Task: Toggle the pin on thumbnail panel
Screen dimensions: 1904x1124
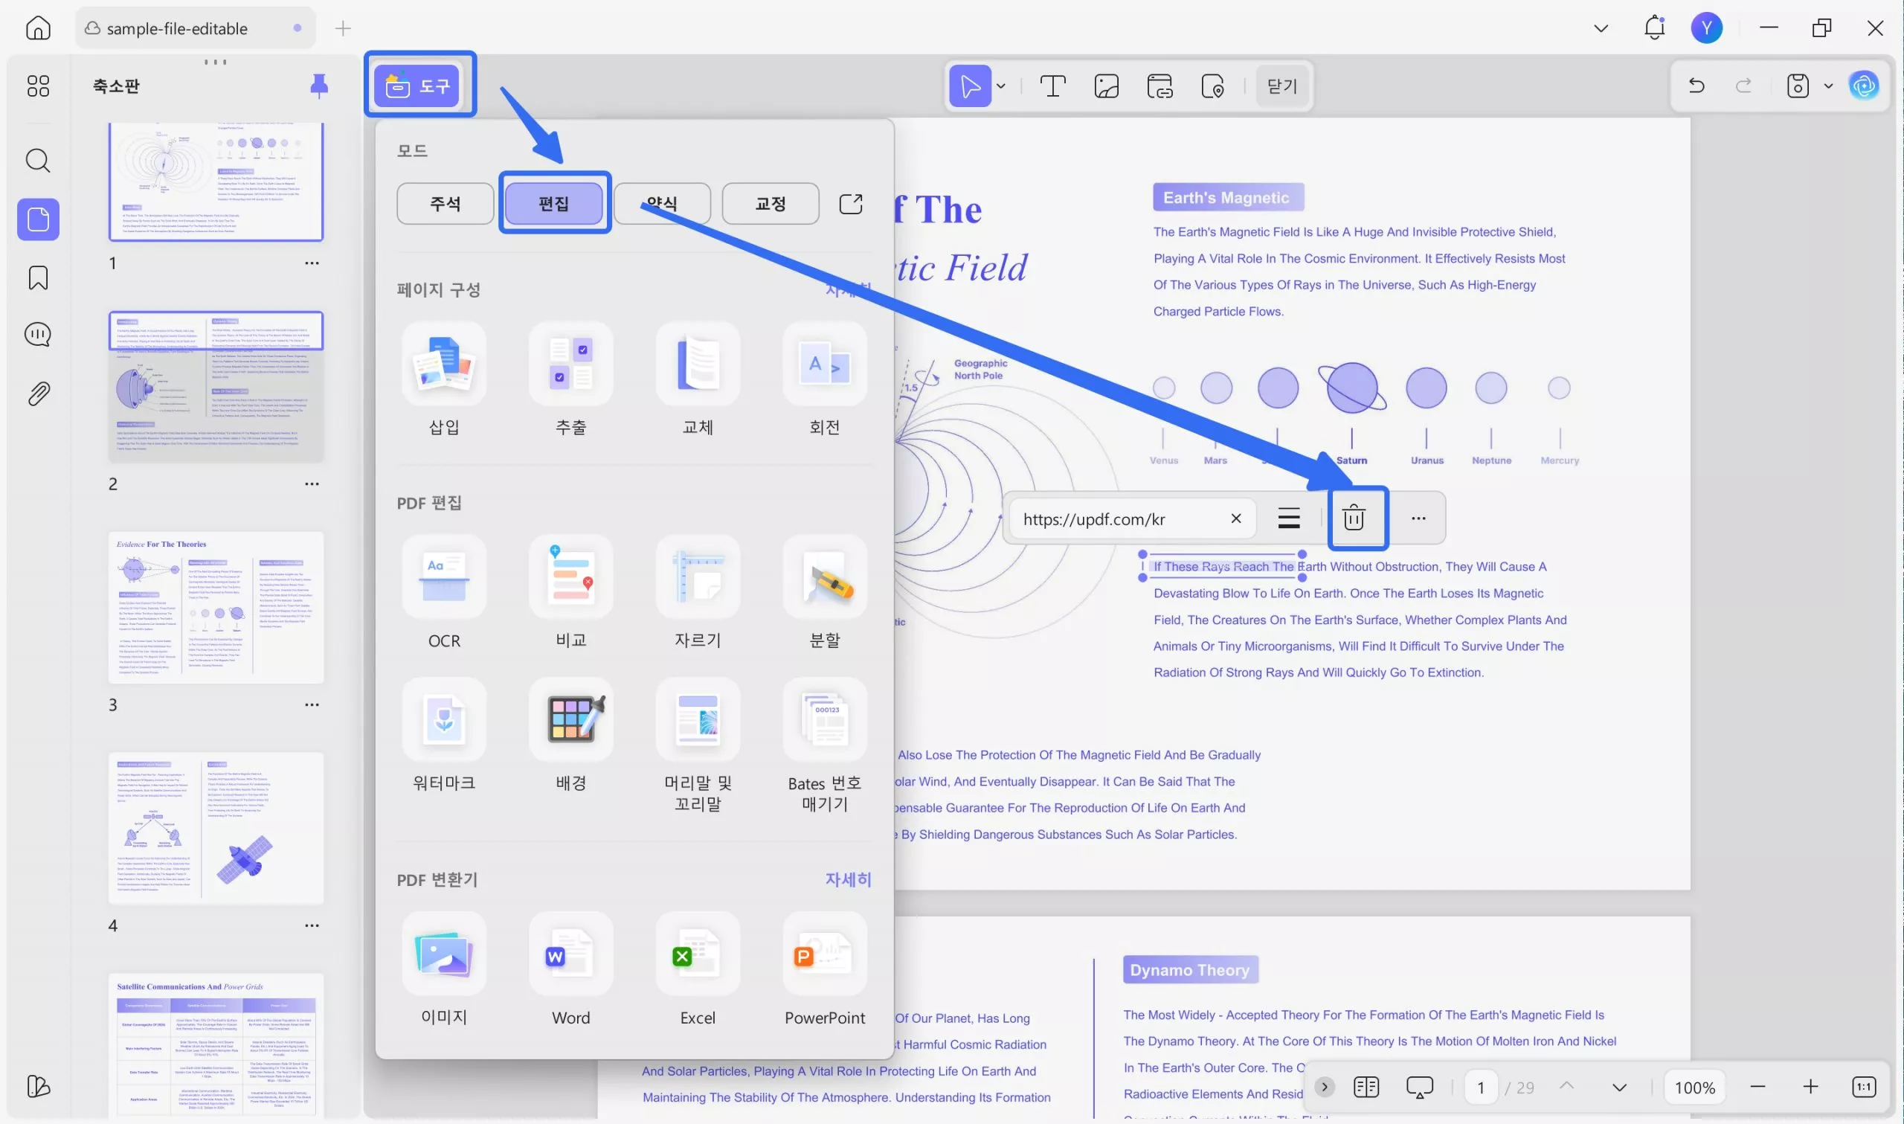Action: pyautogui.click(x=319, y=86)
